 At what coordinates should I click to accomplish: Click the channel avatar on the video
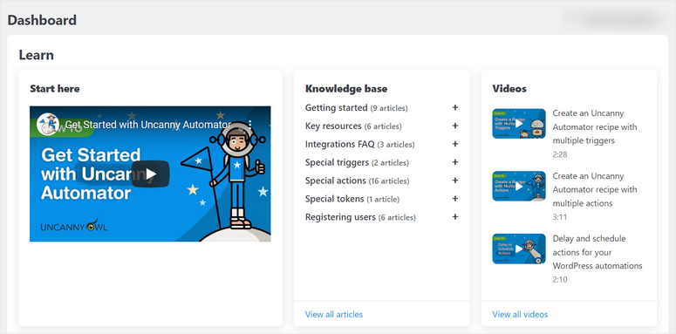tap(47, 125)
